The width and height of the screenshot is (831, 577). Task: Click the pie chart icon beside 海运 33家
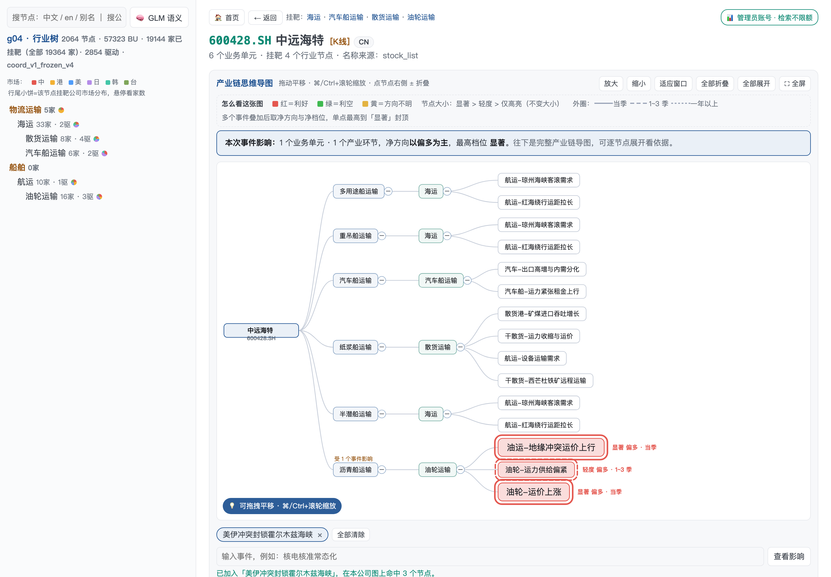tap(76, 124)
